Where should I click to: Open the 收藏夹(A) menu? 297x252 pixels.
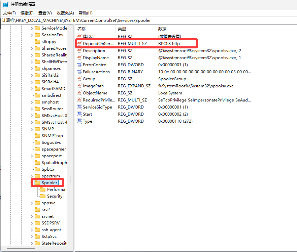click(x=65, y=13)
